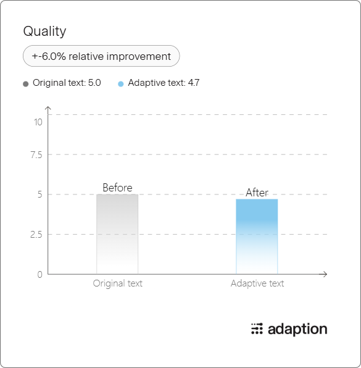This screenshot has width=361, height=368.
Task: Click the y-axis upward arrow tip
Action: point(48,107)
